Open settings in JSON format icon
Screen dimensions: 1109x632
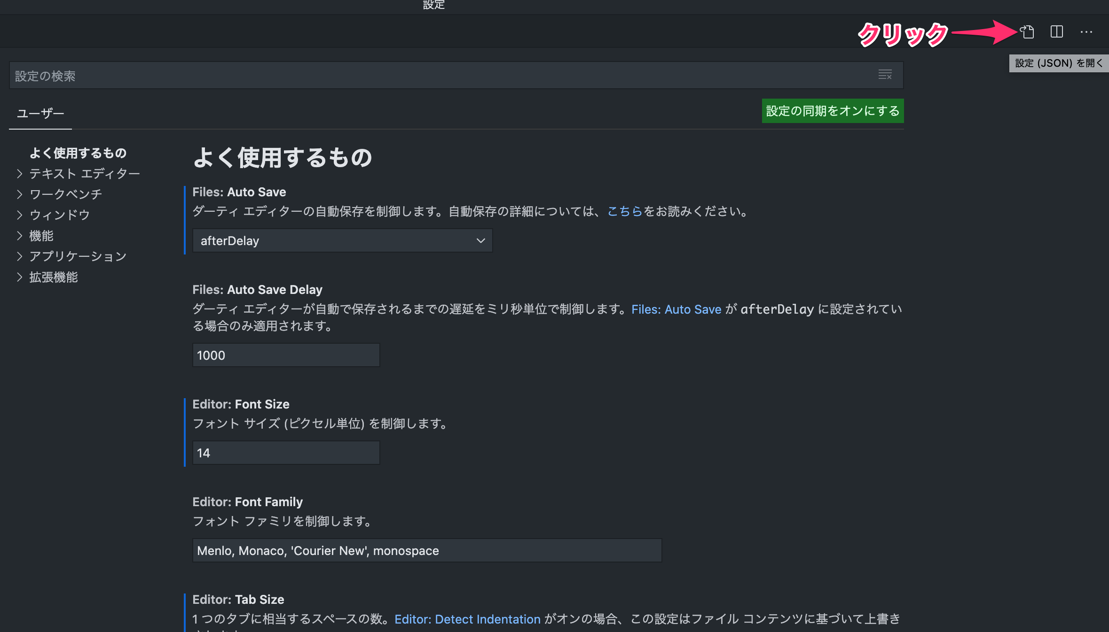coord(1027,32)
